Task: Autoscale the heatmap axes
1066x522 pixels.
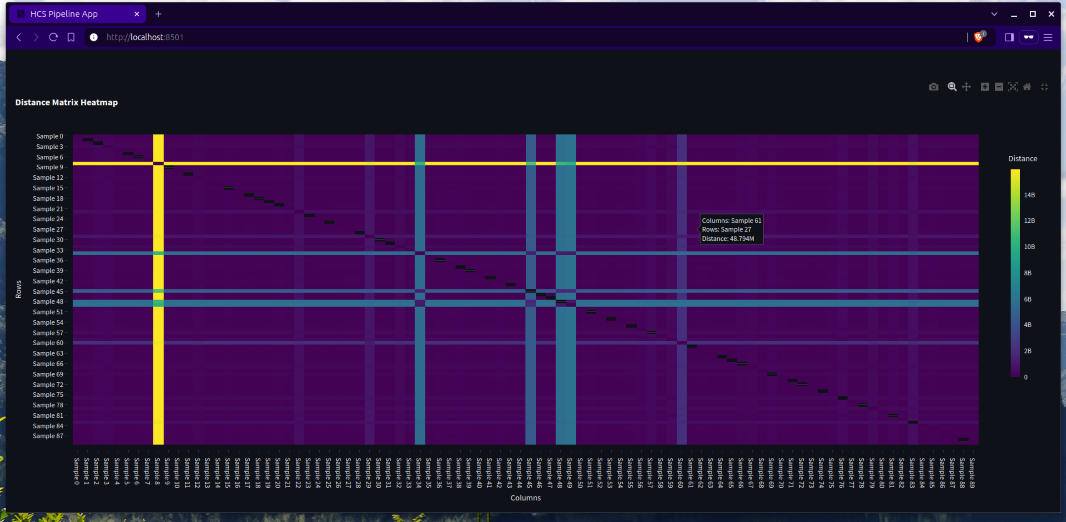Action: coord(1013,87)
